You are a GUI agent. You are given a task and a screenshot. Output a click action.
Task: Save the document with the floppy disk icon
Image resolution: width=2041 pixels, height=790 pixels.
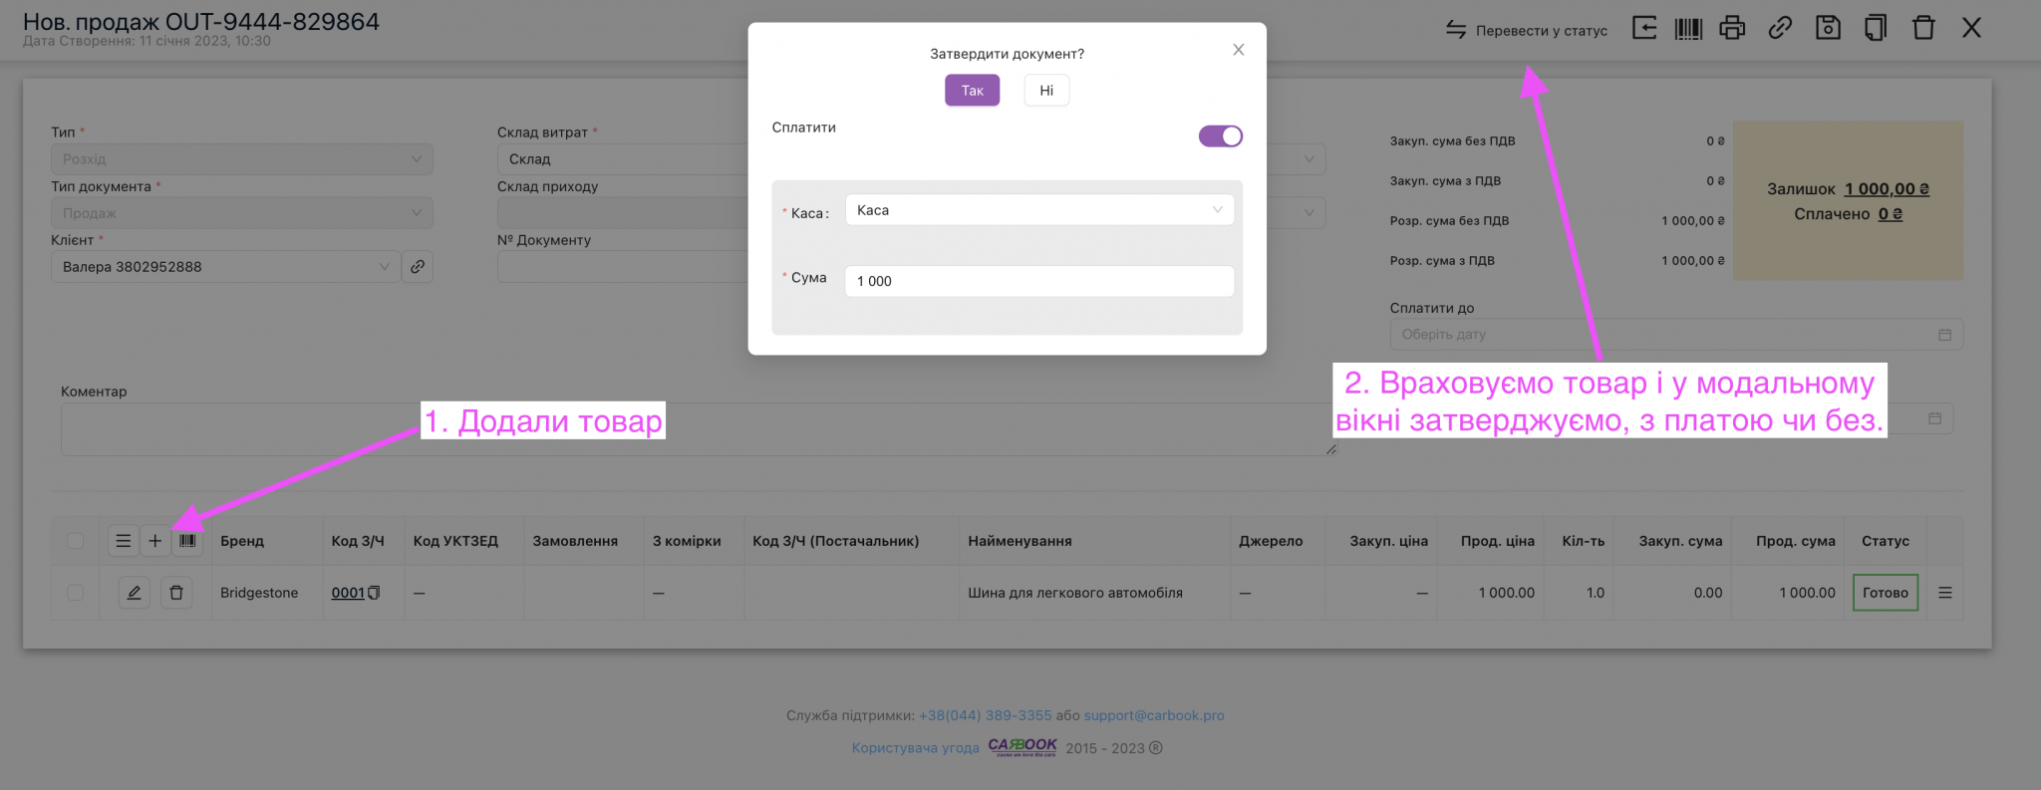click(1828, 29)
